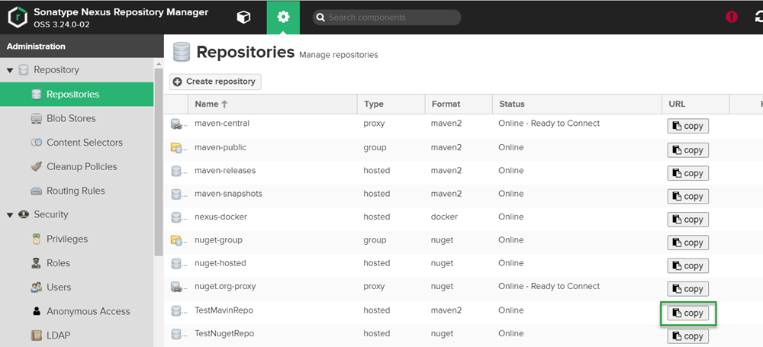This screenshot has width=763, height=347.
Task: Open Routing Rules admin page
Action: [x=76, y=191]
